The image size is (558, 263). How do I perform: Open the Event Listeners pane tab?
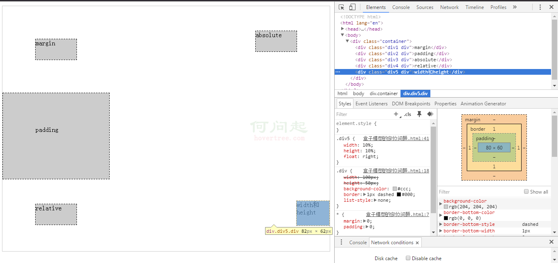coord(371,104)
